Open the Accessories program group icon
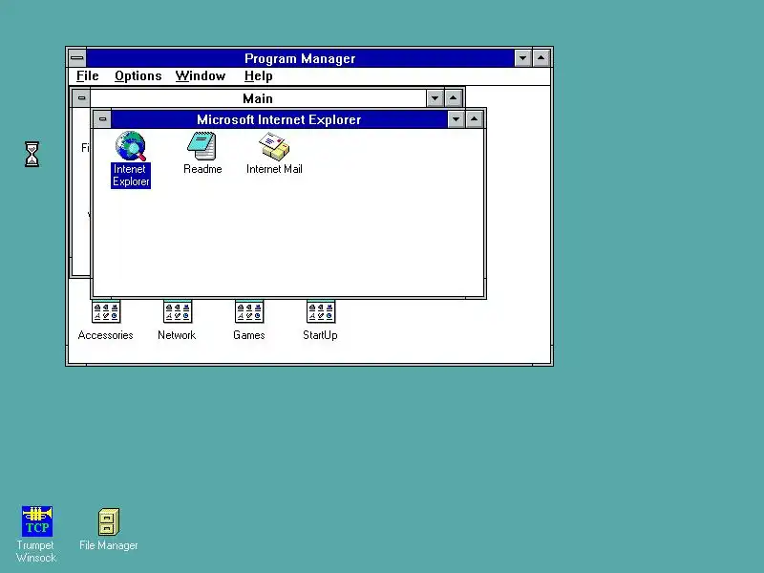Screen dimensions: 764x573 [106, 312]
